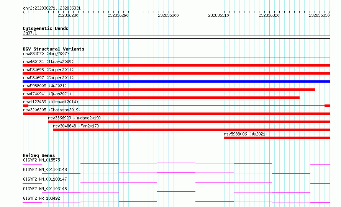Click the red nsv3366929 variant bar
The width and height of the screenshot is (341, 207).
[189, 122]
